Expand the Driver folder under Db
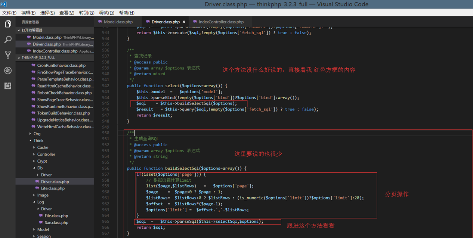Image resolution: width=473 pixels, height=238 pixels. [x=46, y=175]
